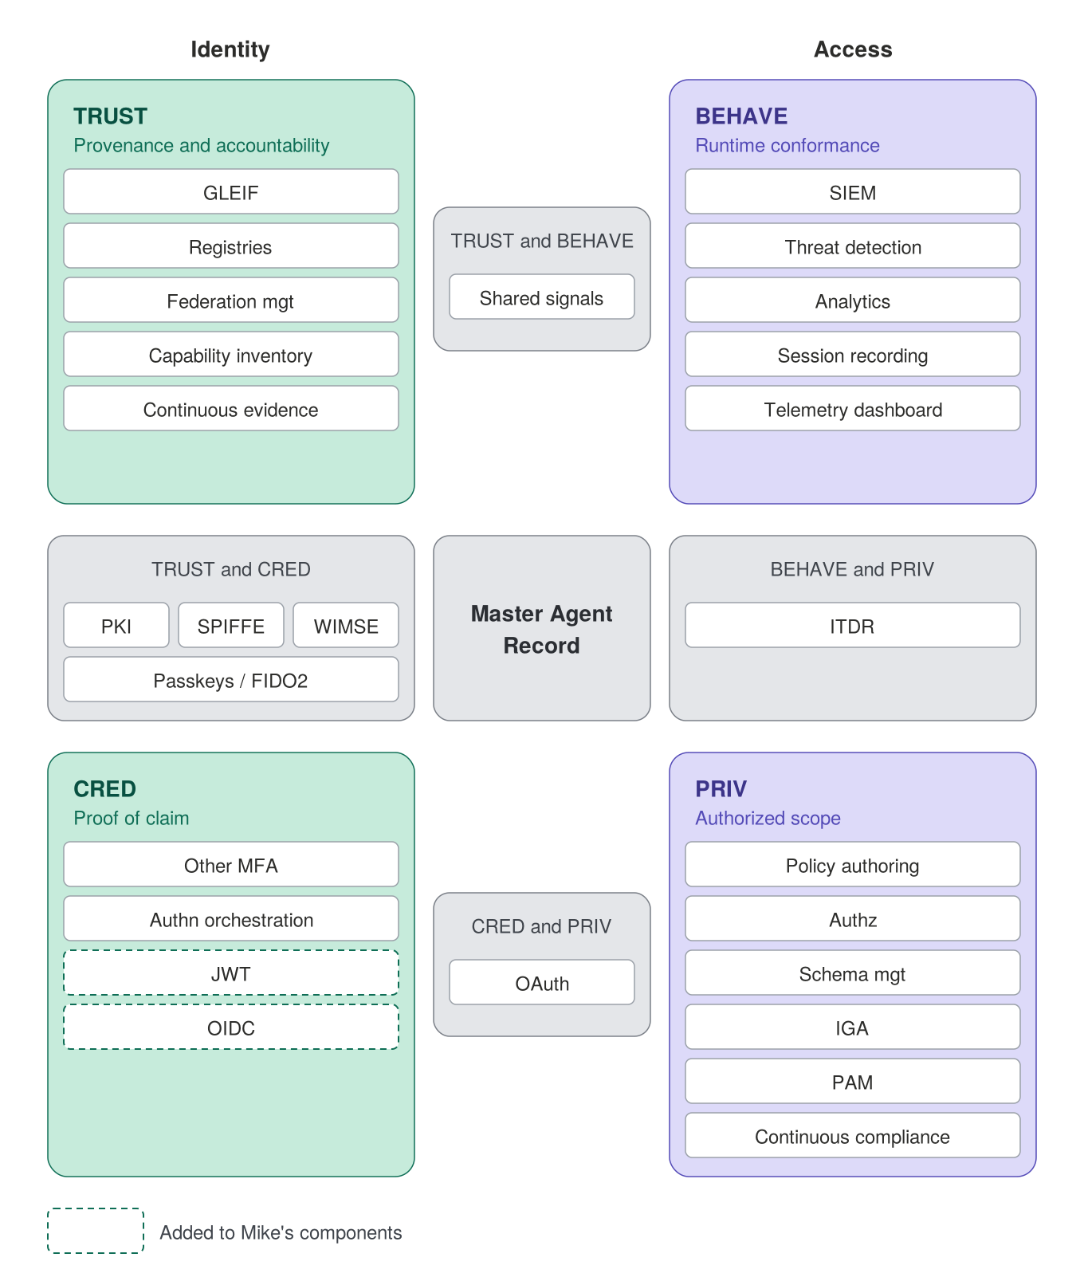Select the Registries component

(x=231, y=246)
